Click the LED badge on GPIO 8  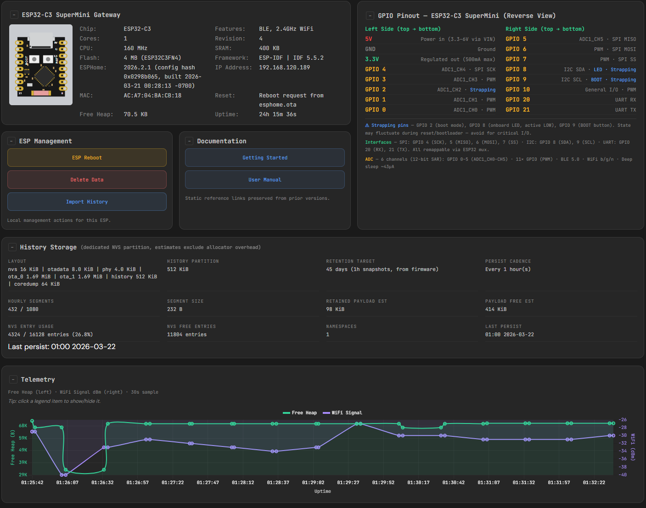598,70
